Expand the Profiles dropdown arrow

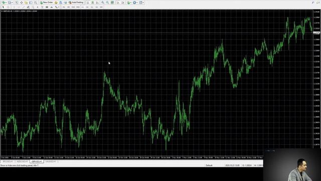pyautogui.click(x=12, y=3)
